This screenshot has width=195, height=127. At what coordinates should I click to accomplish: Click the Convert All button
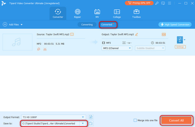click(x=176, y=120)
